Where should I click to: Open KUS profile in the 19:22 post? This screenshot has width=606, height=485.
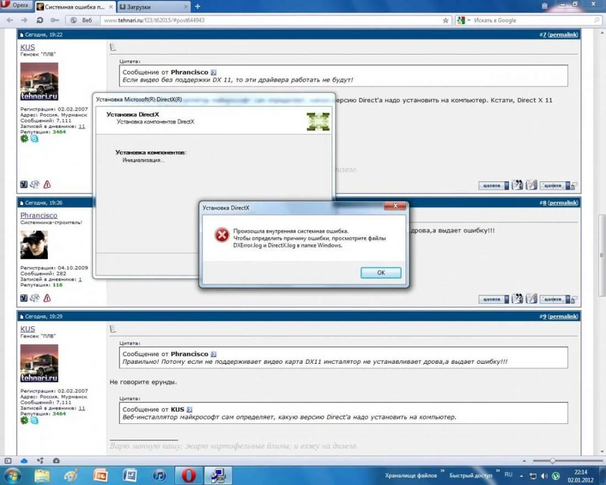[x=28, y=47]
